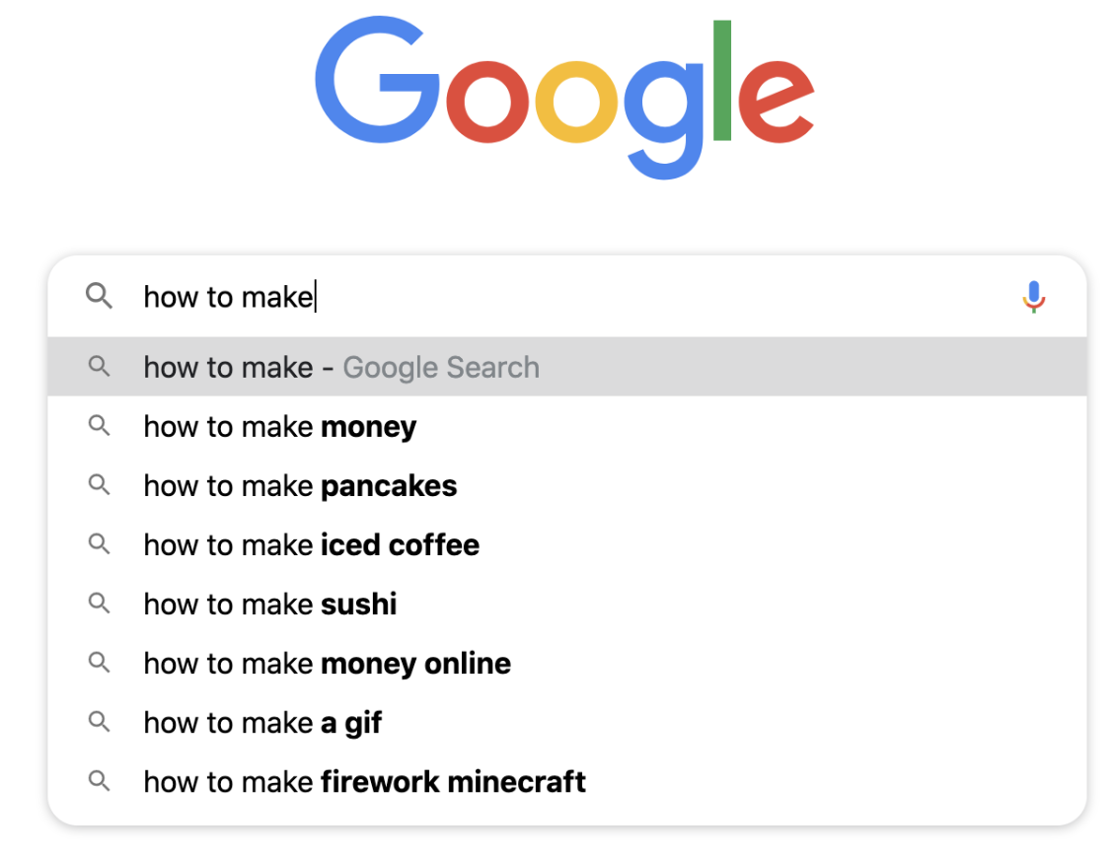Pick the "how to make pancakes" suggestion
Viewport: 1115px width, 858px height.
(x=300, y=486)
